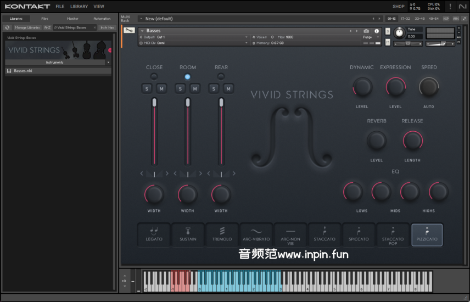Select the Tremolo articulation
The height and width of the screenshot is (302, 470).
click(222, 234)
